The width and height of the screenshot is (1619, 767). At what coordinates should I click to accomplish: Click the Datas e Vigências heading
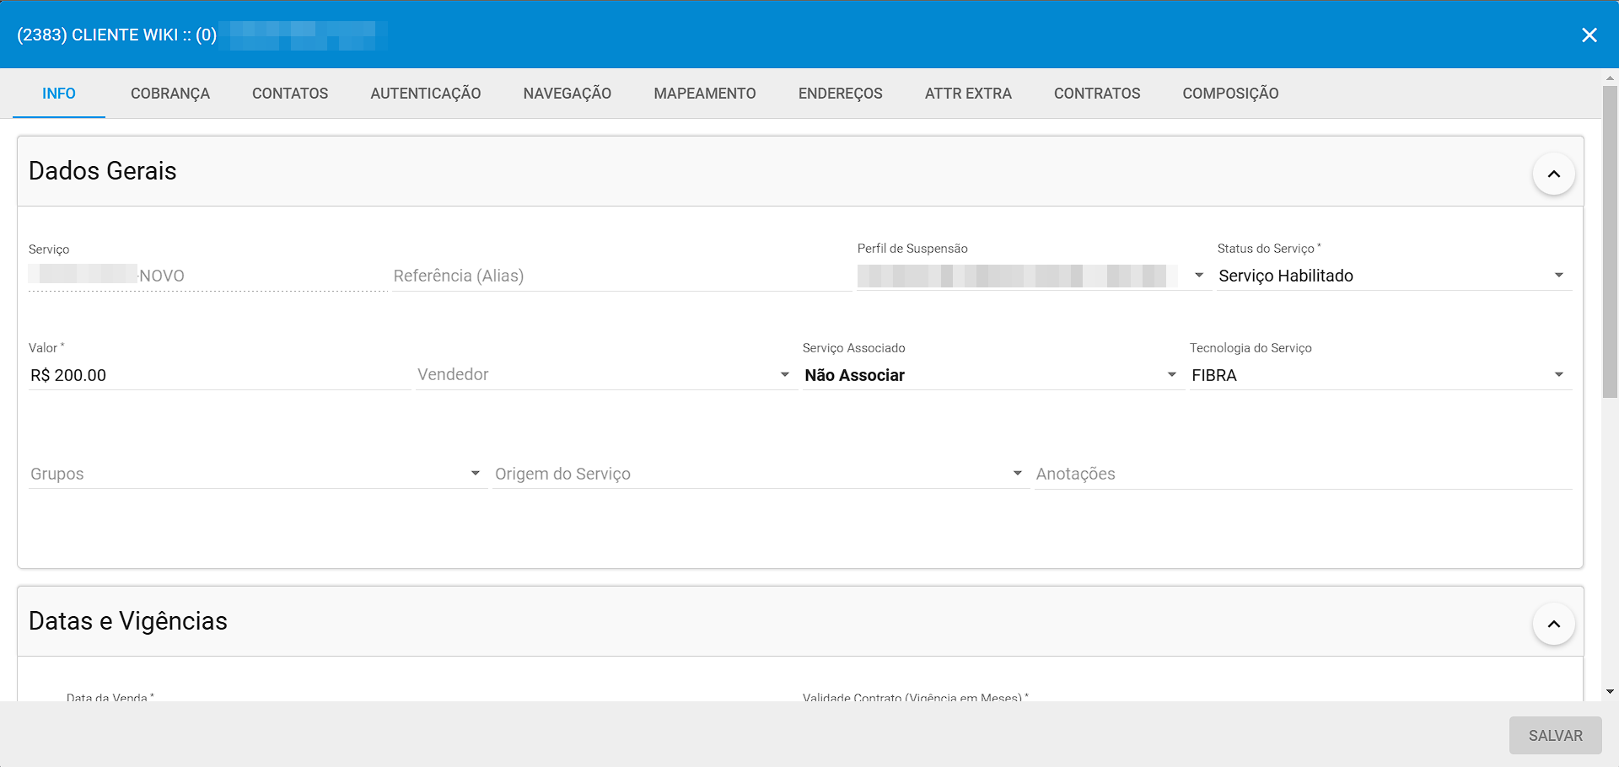pos(128,621)
